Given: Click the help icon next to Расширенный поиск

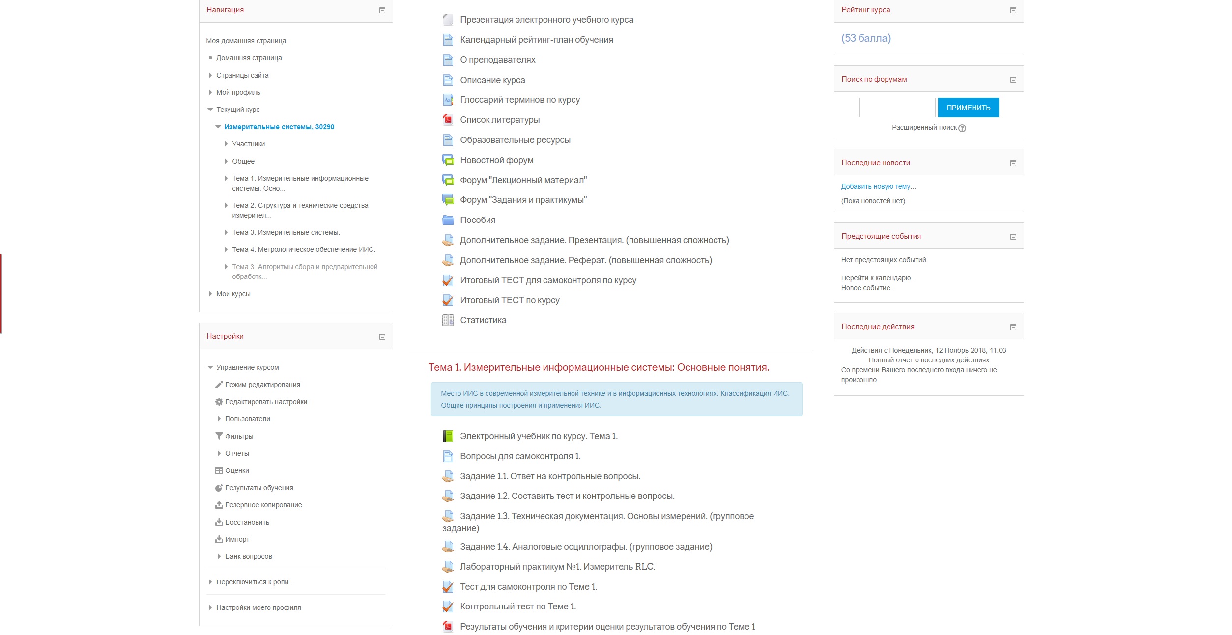Looking at the screenshot, I should pos(962,128).
